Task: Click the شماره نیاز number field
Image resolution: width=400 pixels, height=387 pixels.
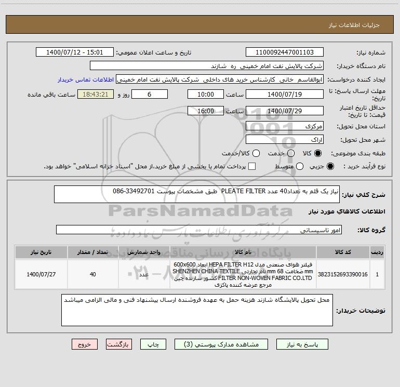Action: [x=285, y=52]
